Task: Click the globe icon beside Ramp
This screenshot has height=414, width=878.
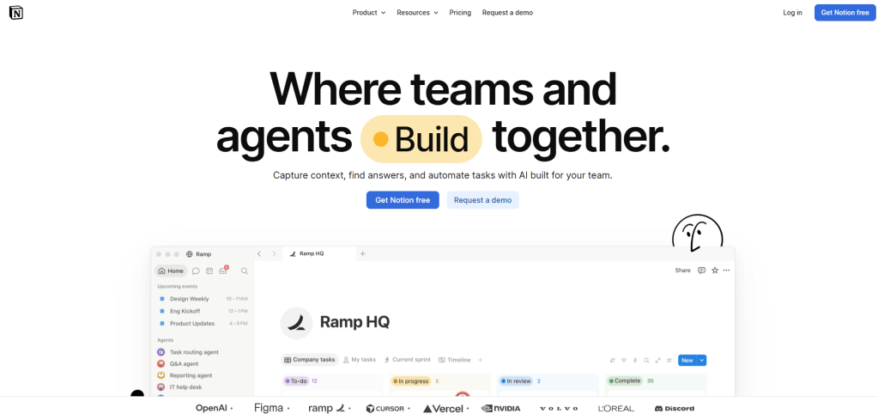Action: point(190,254)
